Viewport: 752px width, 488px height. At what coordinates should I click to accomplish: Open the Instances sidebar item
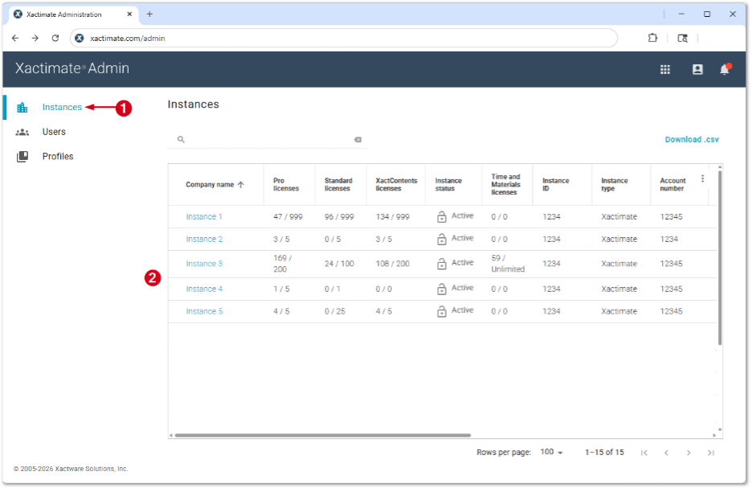[62, 107]
